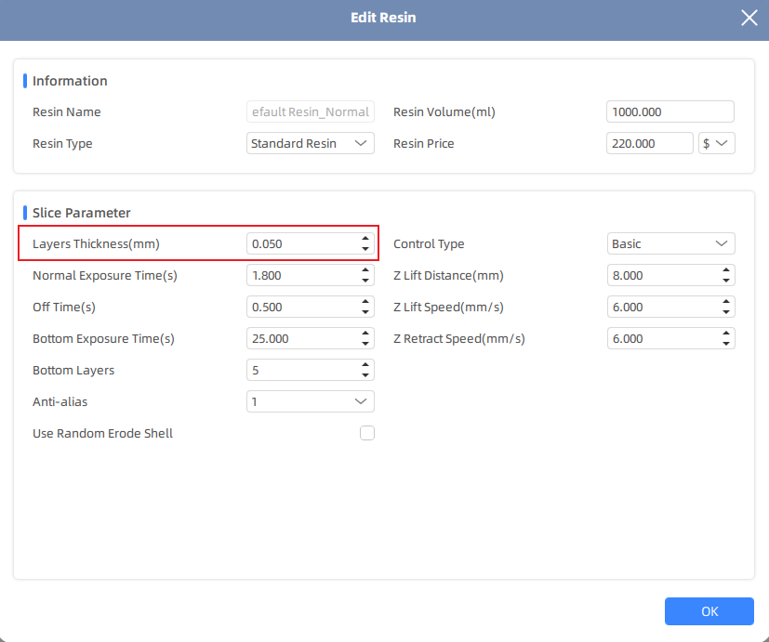Image resolution: width=769 pixels, height=642 pixels.
Task: Increase Normal Exposure Time with up arrow
Action: coord(365,270)
